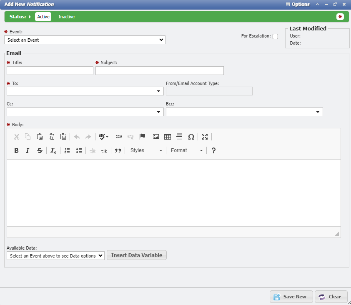The width and height of the screenshot is (351, 305).
Task: Open the Available Data dropdown
Action: (55, 256)
